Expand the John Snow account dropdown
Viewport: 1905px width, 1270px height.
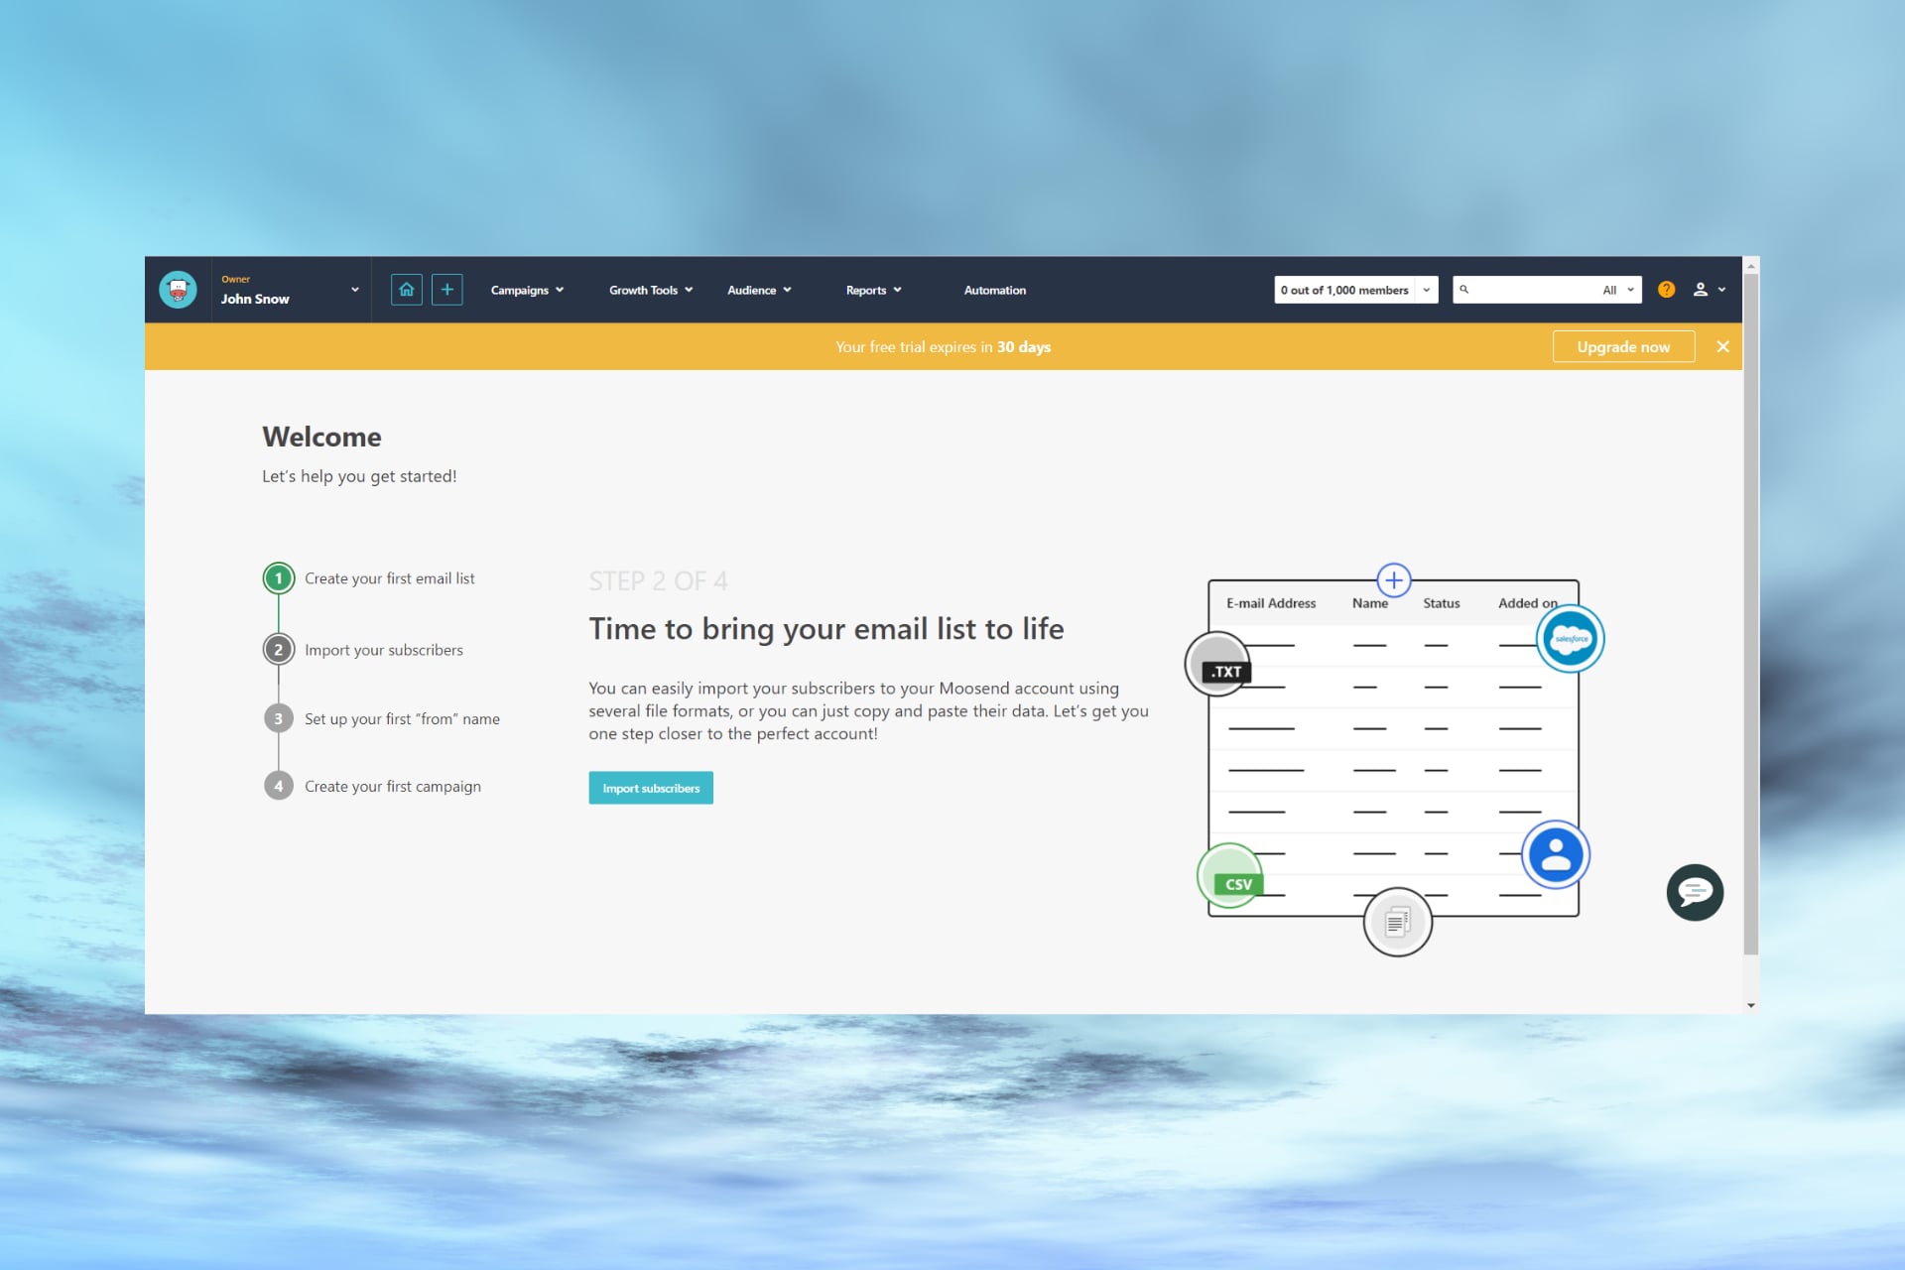click(x=354, y=290)
